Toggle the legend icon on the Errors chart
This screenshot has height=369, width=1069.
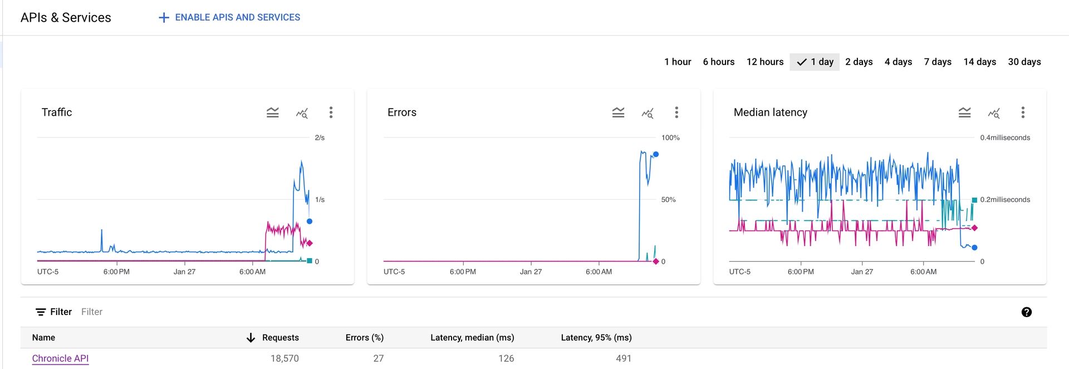618,113
